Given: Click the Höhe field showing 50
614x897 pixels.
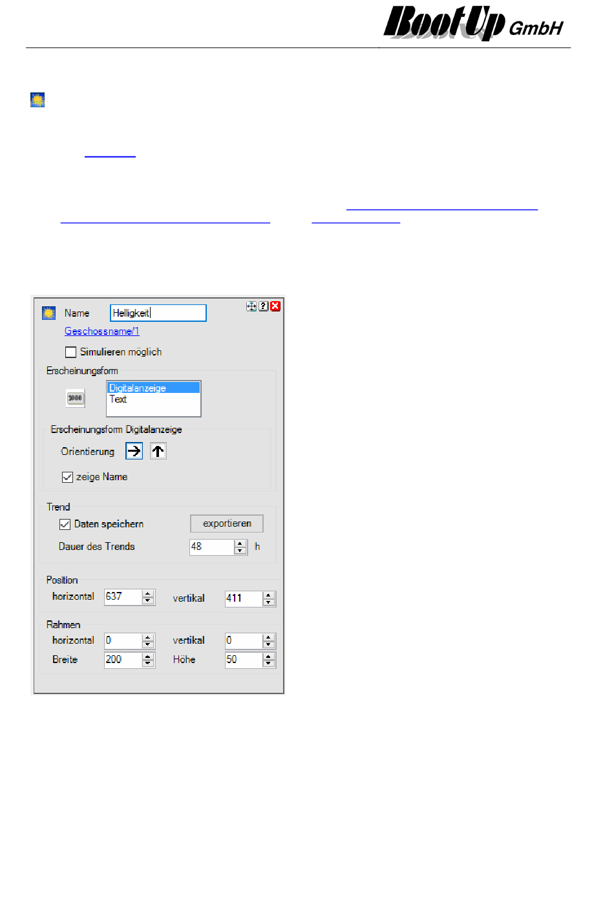Looking at the screenshot, I should pyautogui.click(x=244, y=660).
